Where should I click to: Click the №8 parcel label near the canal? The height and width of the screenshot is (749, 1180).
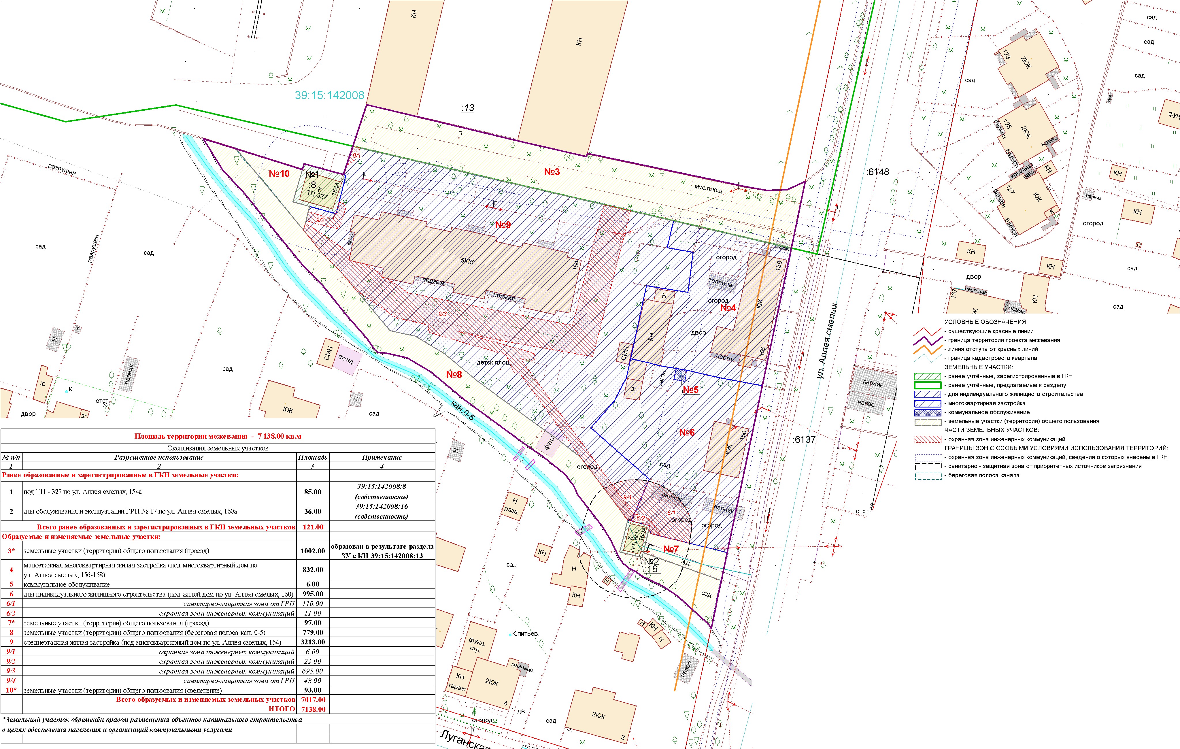click(454, 375)
